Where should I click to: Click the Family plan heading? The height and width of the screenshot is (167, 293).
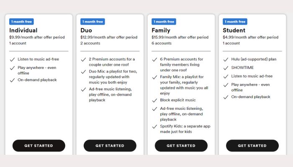point(161,30)
